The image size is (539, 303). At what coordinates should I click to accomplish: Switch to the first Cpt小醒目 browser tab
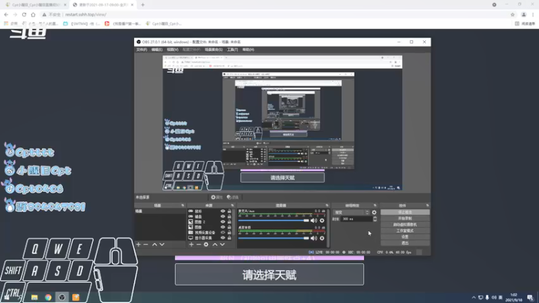[x=34, y=5]
